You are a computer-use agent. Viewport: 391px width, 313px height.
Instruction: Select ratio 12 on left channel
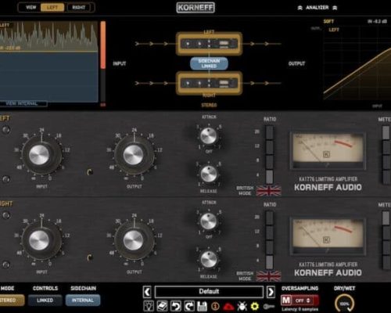(x=270, y=147)
